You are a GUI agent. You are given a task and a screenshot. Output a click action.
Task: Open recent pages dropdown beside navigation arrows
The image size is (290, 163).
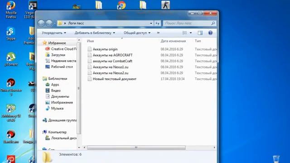point(54,24)
